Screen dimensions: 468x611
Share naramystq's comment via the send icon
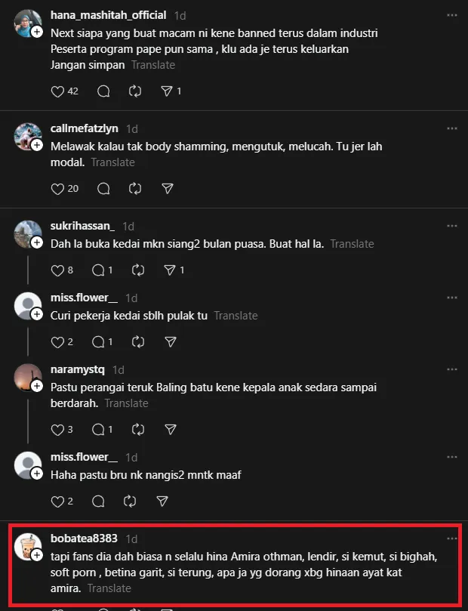[171, 429]
